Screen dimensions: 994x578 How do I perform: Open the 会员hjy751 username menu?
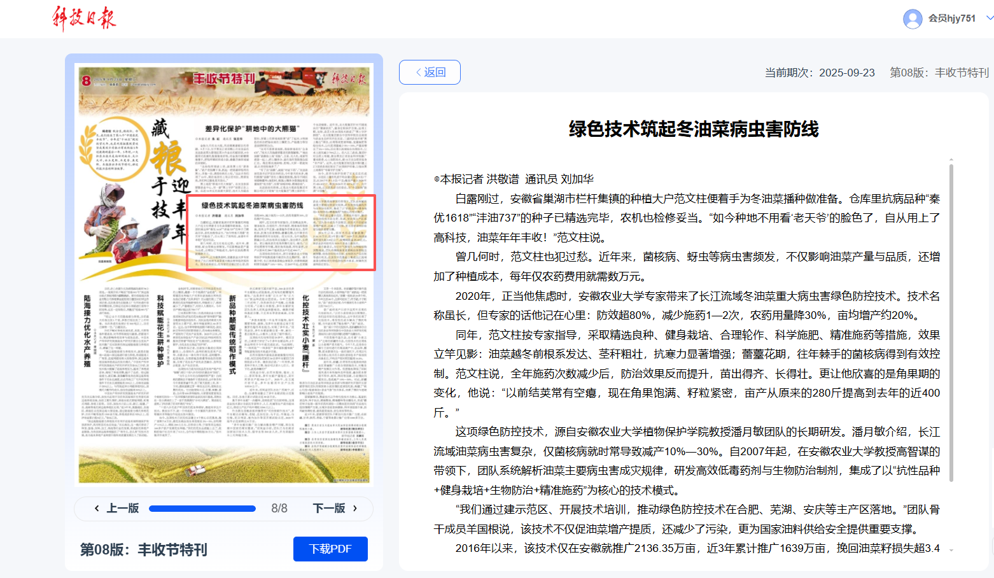[x=951, y=18]
